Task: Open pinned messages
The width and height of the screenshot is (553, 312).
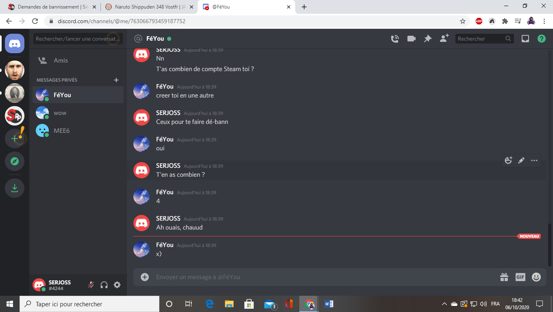Action: click(428, 39)
